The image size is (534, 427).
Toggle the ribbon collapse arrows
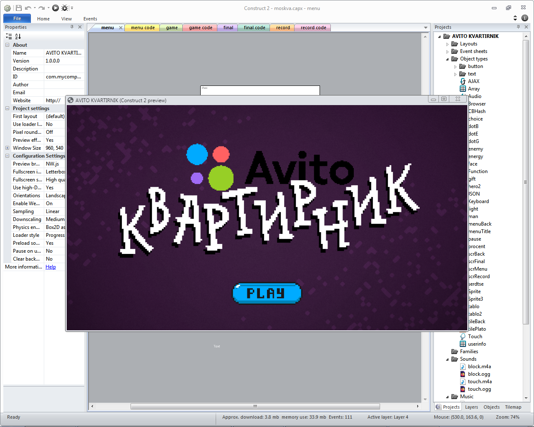tap(515, 18)
